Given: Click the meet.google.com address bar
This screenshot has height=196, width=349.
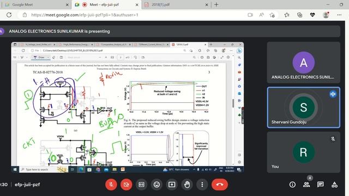Looking at the screenshot, I should [85, 15].
